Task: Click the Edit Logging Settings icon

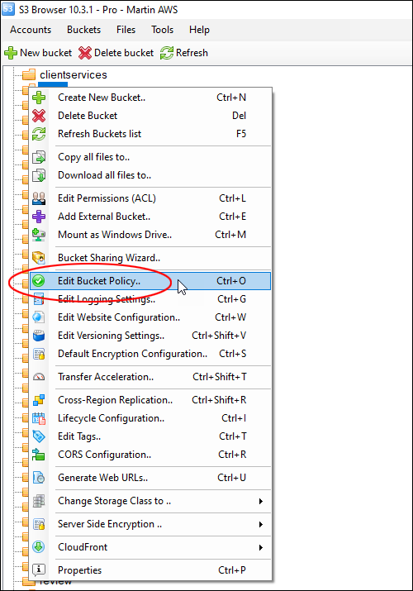Action: pyautogui.click(x=39, y=299)
